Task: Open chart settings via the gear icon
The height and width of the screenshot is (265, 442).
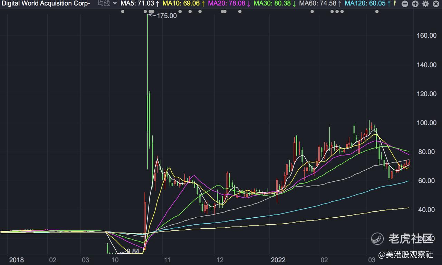Action: pos(426,4)
